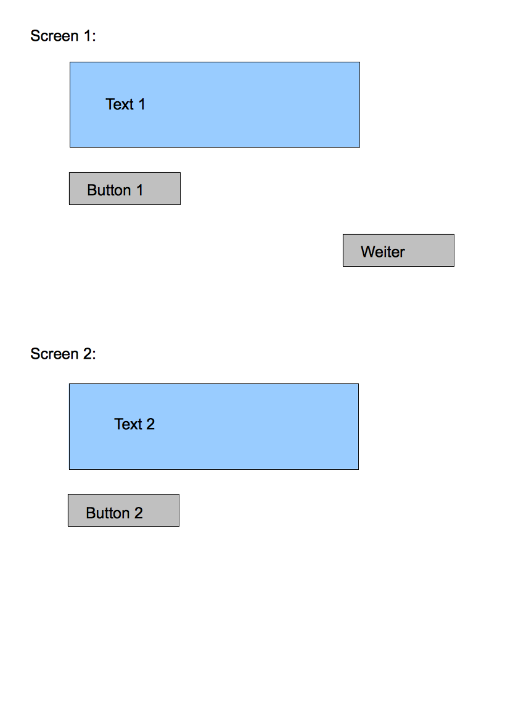Click the "Text 1" label text
Viewport: 505px width, 715px height.
(126, 104)
